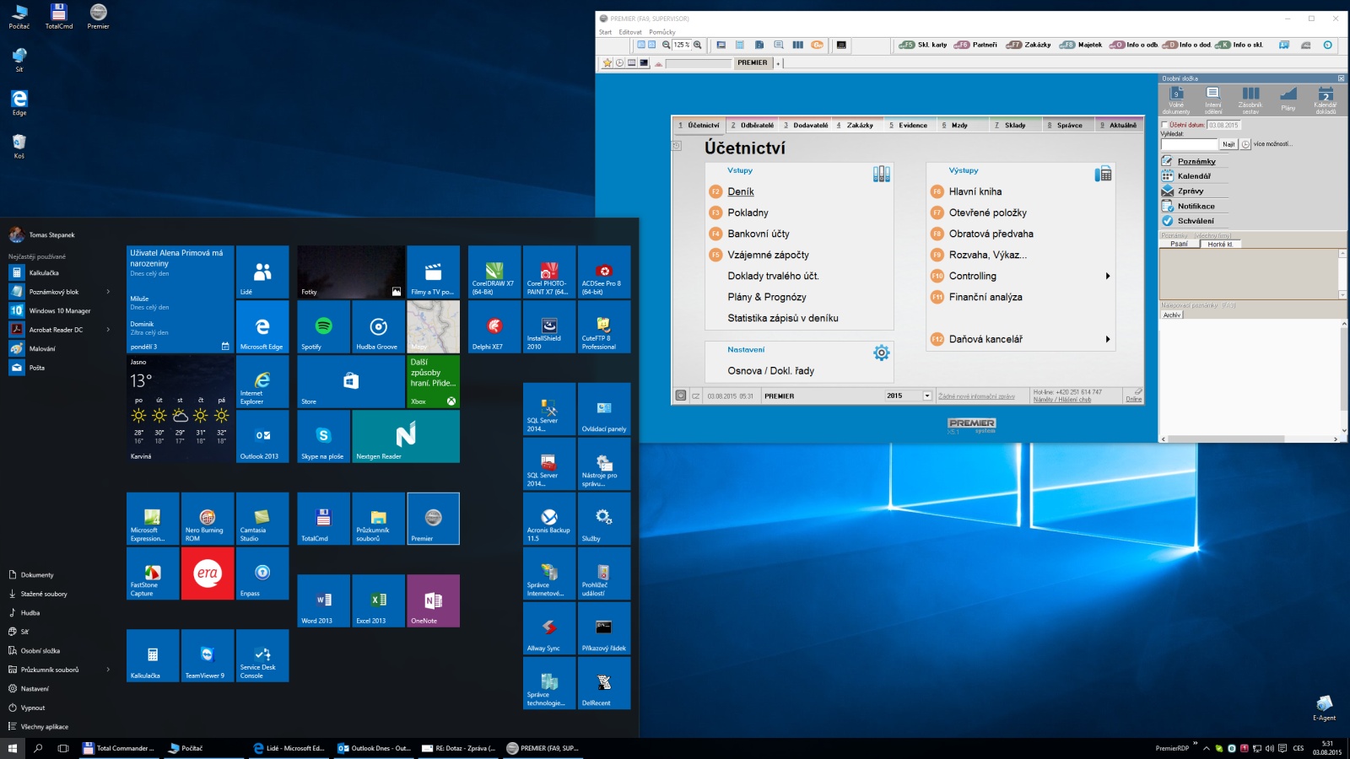Click the zoom in magnifier in PREMIER toolbar
The image size is (1350, 759).
tap(697, 45)
